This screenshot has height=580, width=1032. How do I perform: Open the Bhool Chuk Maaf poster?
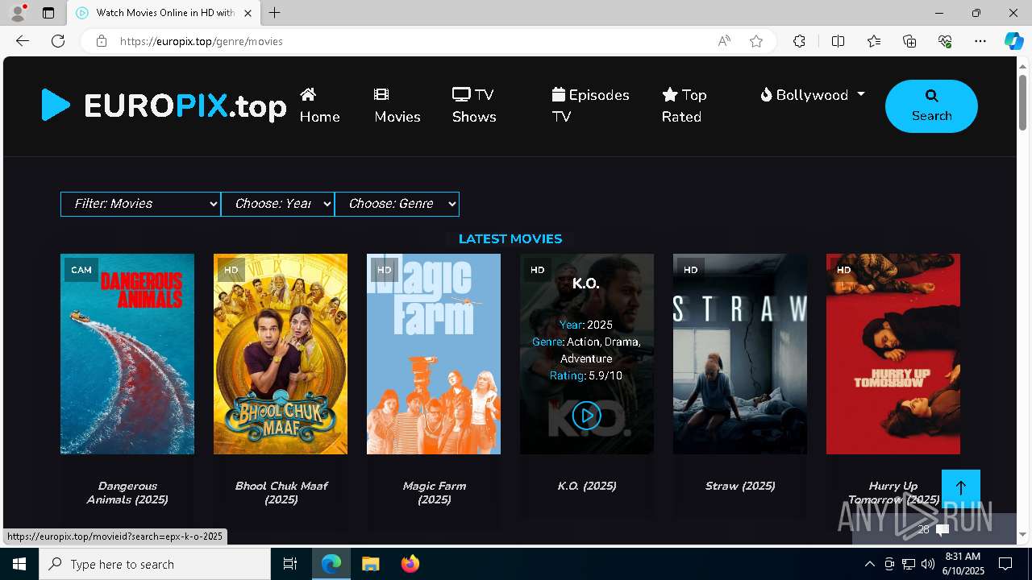[281, 354]
